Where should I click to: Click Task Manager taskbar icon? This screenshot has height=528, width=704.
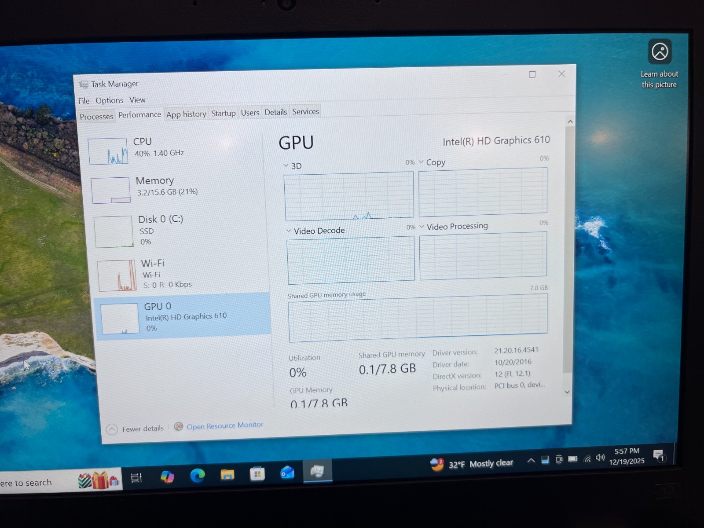click(x=317, y=471)
